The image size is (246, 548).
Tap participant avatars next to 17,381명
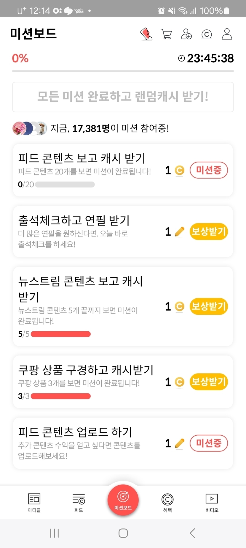(x=30, y=128)
